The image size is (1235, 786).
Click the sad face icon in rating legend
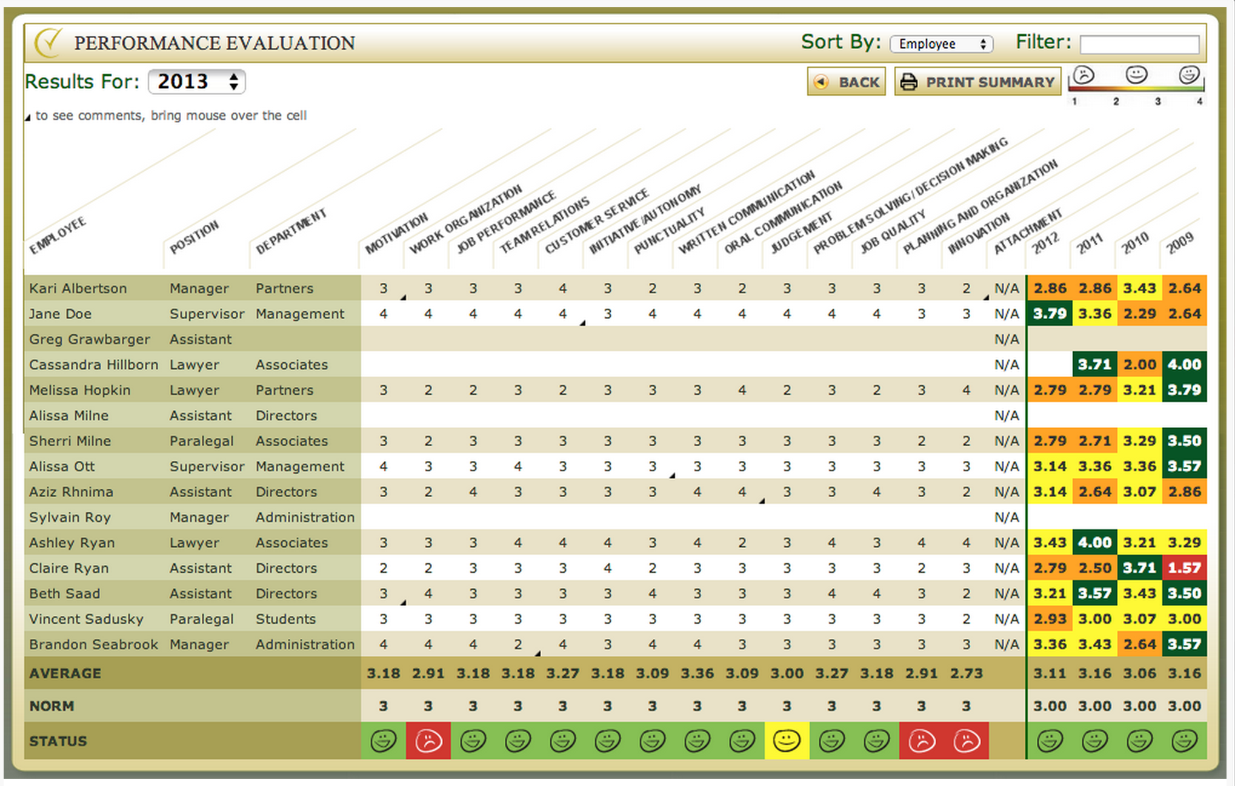tap(1084, 76)
